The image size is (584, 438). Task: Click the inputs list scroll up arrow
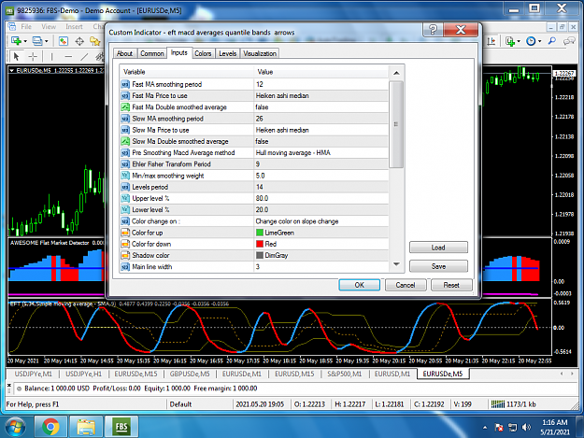[396, 73]
